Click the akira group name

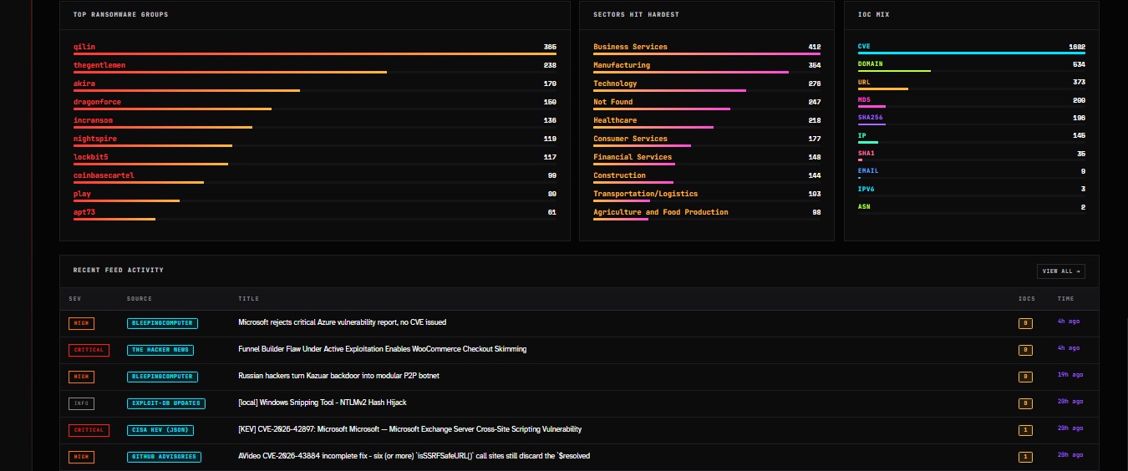click(x=84, y=84)
